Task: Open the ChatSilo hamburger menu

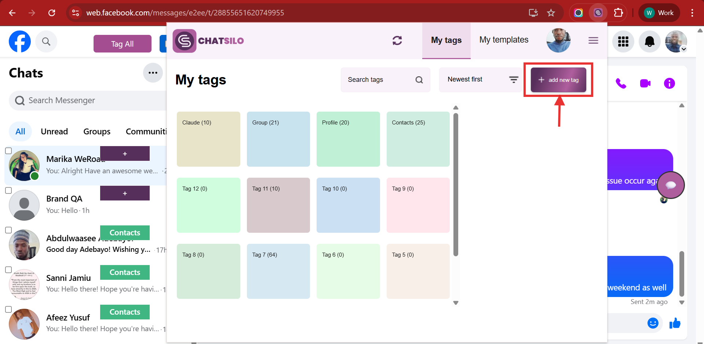Action: (x=593, y=40)
